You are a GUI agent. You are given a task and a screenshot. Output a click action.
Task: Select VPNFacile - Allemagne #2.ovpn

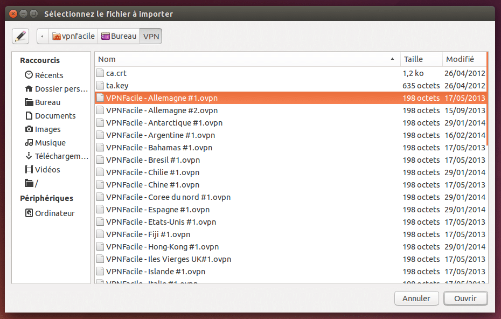click(291, 110)
